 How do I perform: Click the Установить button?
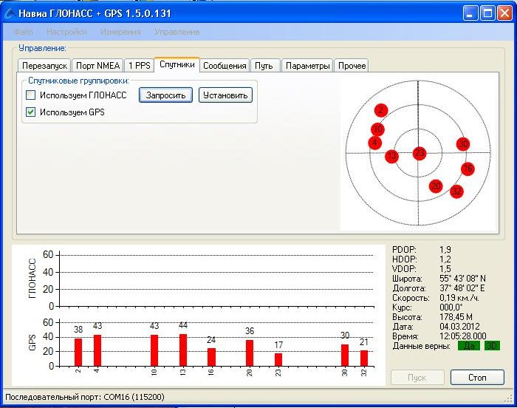[x=225, y=95]
